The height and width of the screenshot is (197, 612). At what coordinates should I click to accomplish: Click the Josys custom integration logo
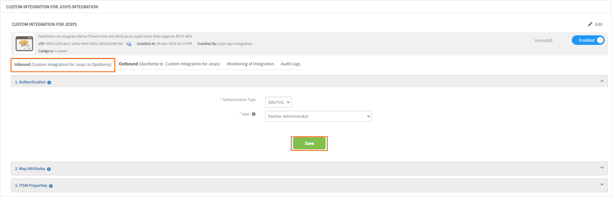tap(24, 44)
